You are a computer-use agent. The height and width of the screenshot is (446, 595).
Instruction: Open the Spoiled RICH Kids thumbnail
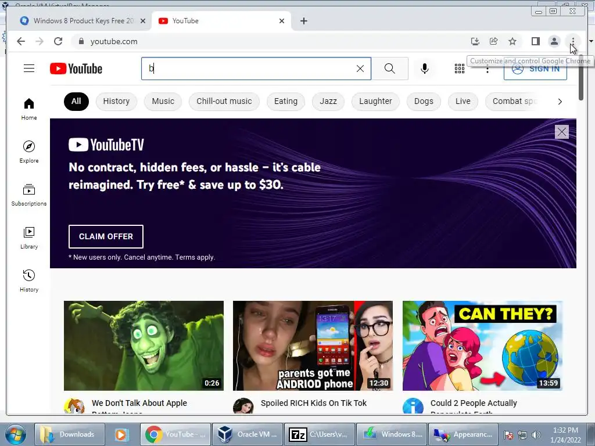tap(313, 346)
